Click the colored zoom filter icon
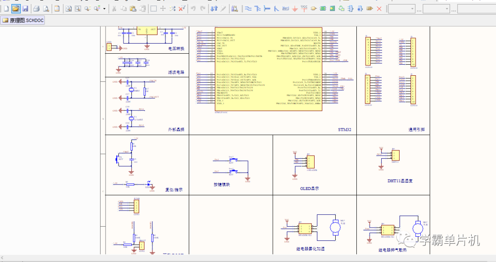This screenshot has height=262, width=496. pos(97,9)
